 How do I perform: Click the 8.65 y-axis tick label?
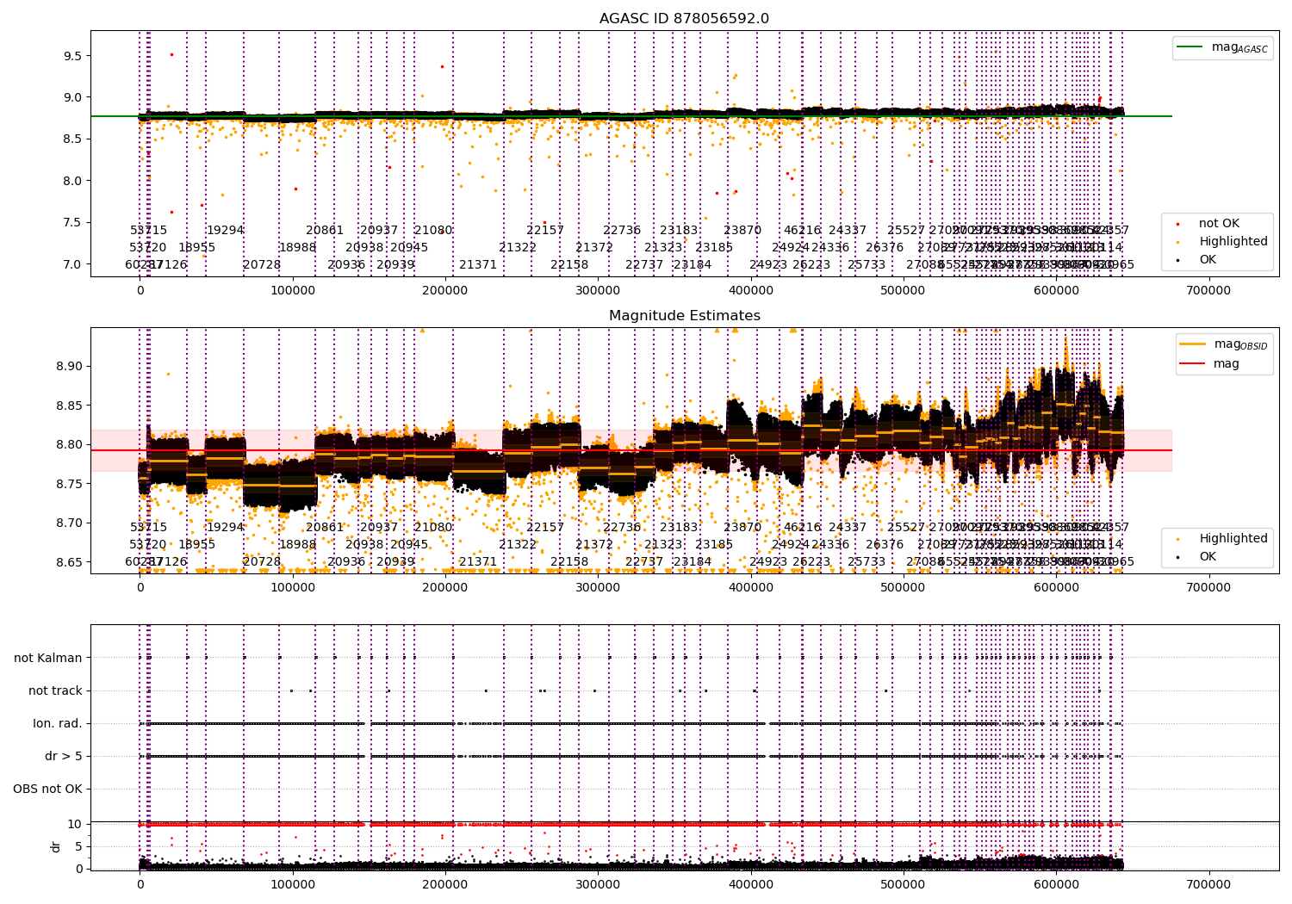(69, 563)
